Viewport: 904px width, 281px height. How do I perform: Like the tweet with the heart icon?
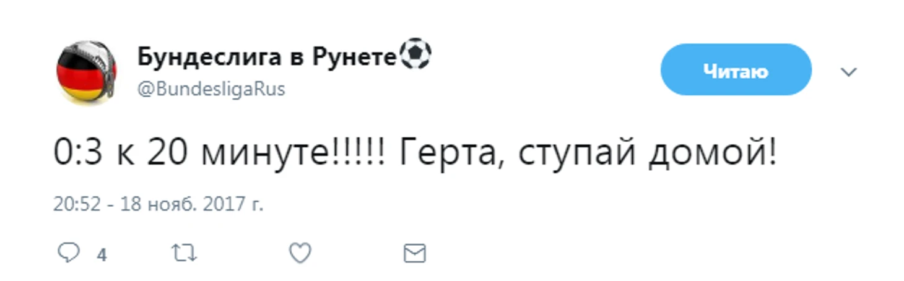300,253
